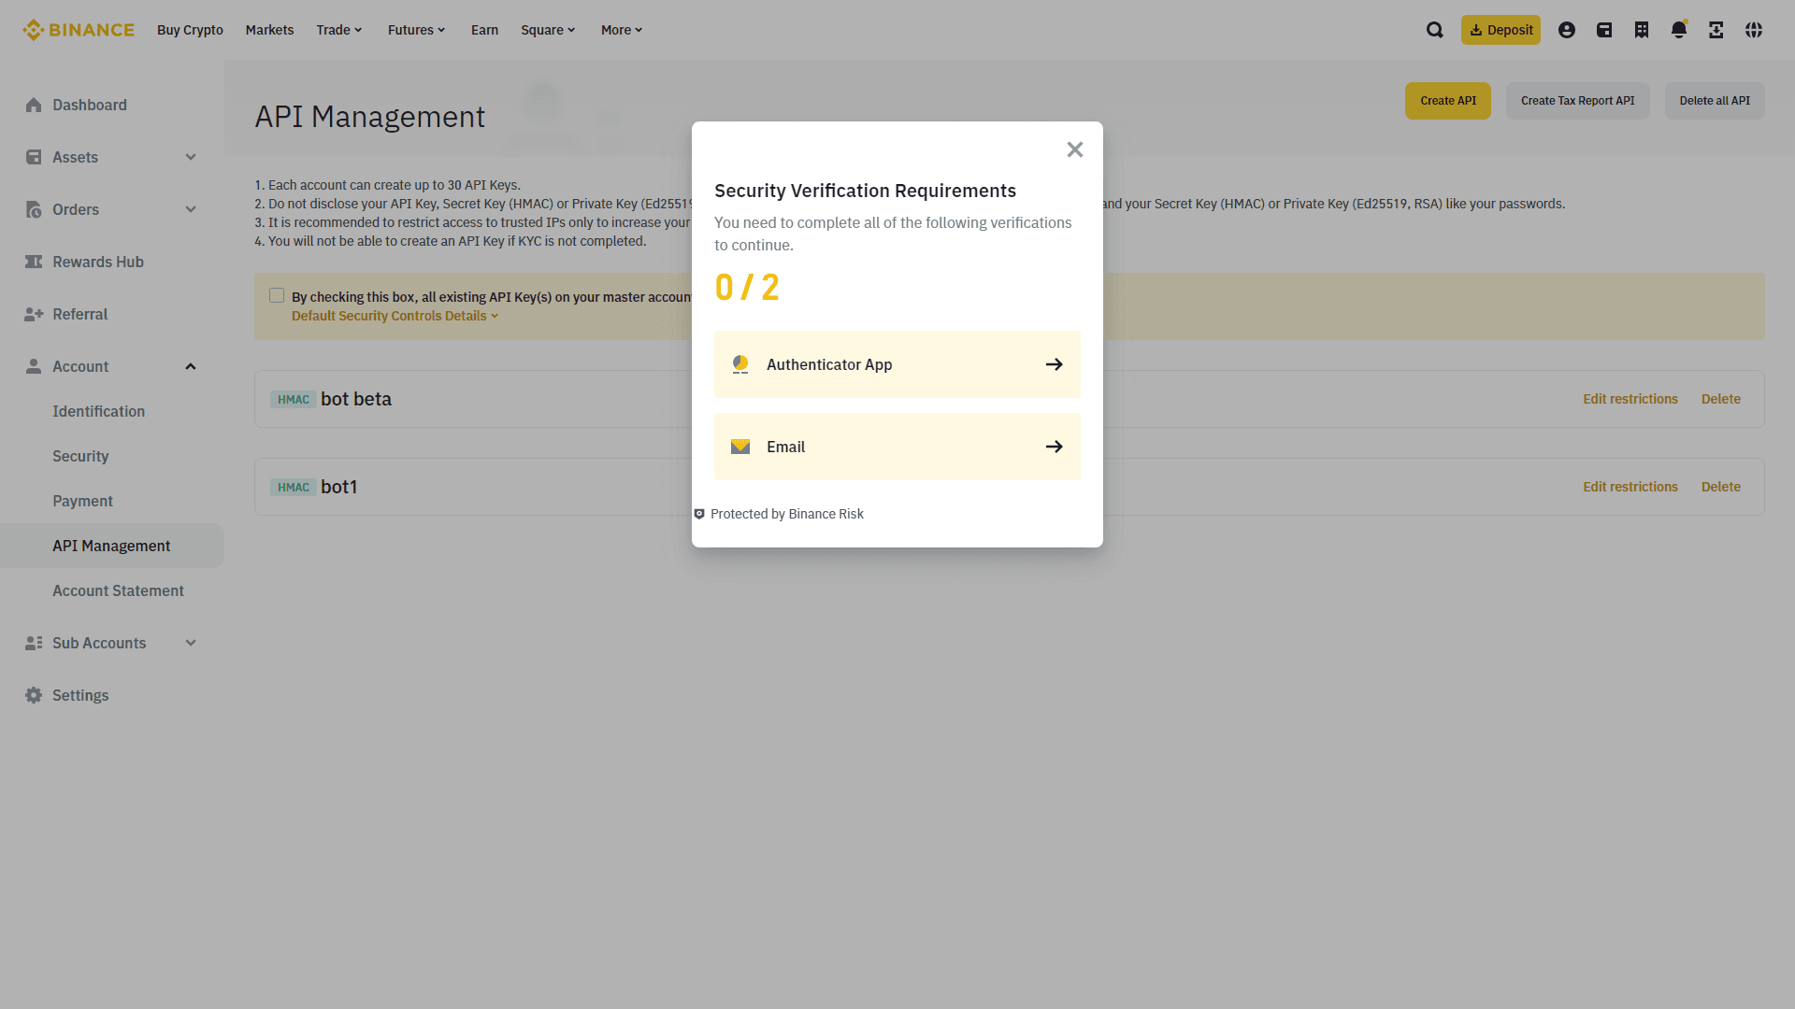Screen dimensions: 1795x1009
Task: Delete the bot1 API key
Action: tap(1720, 487)
